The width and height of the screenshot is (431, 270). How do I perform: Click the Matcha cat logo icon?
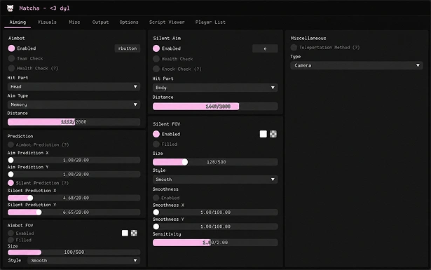11,8
